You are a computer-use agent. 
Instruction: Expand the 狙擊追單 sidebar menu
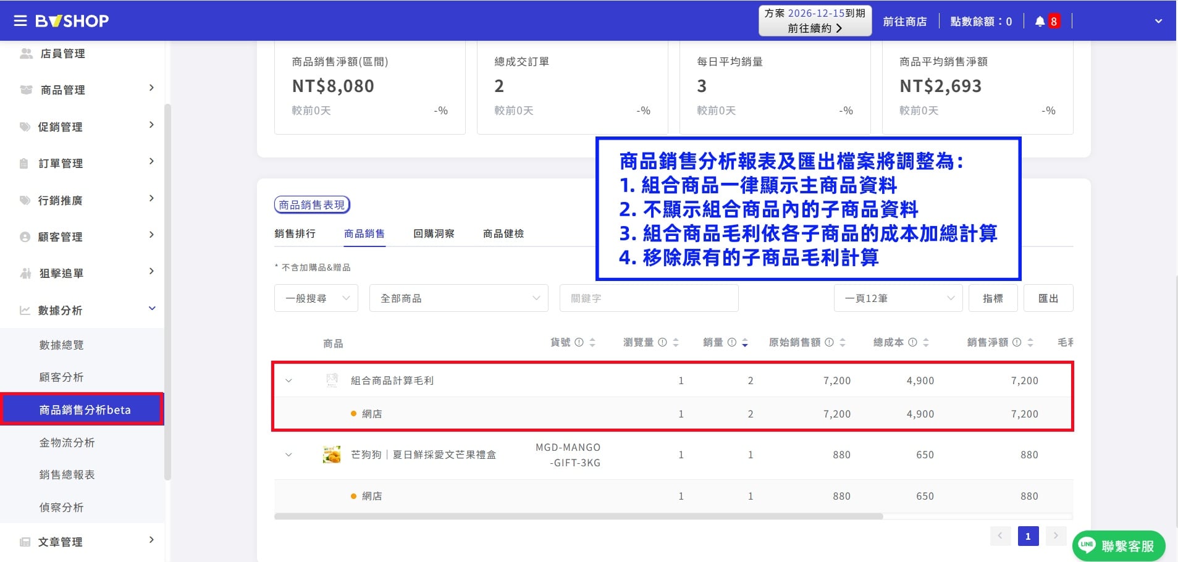pyautogui.click(x=86, y=273)
